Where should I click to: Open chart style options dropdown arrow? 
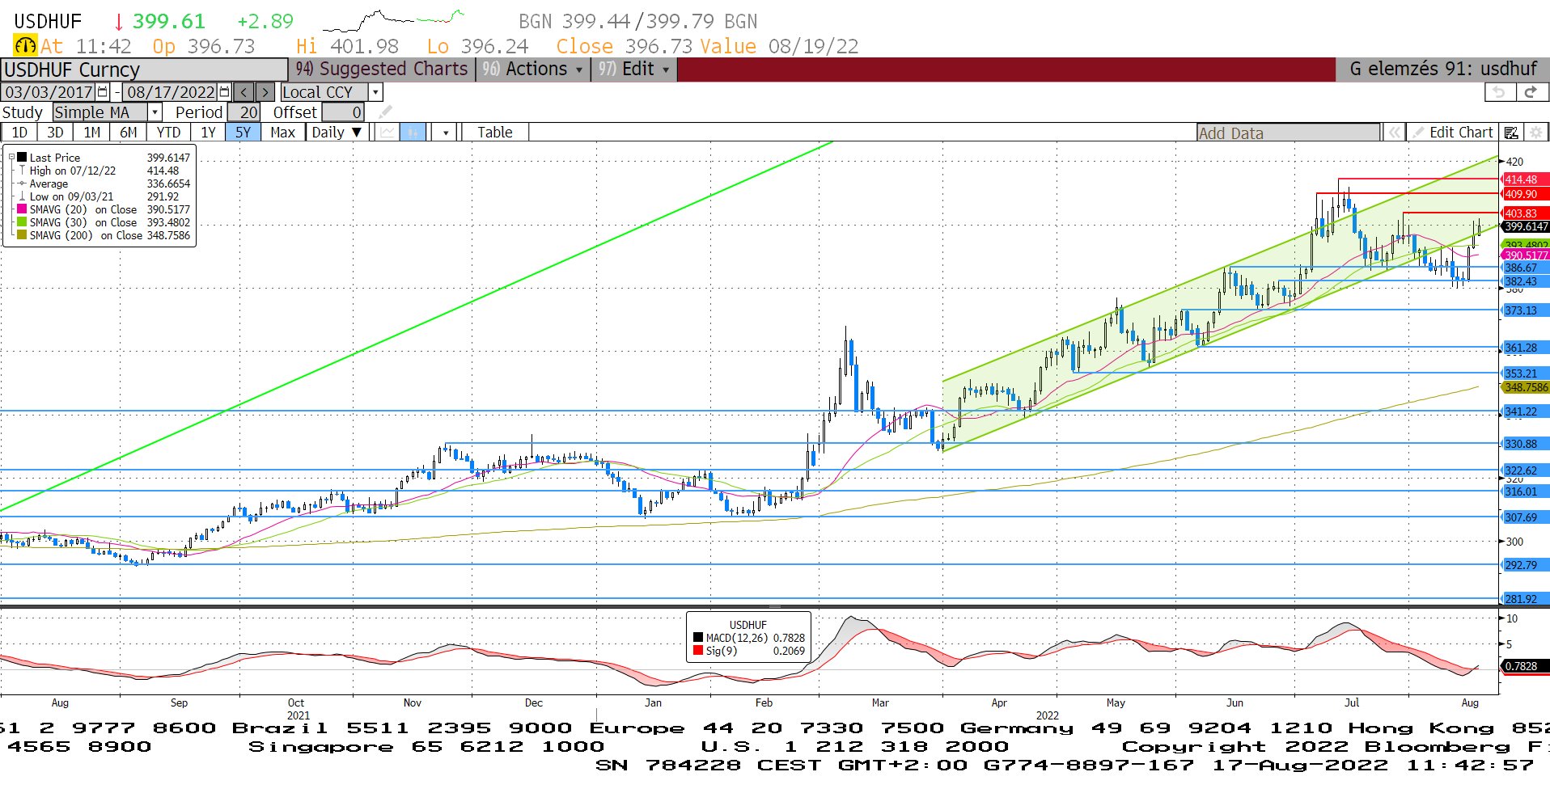445,133
